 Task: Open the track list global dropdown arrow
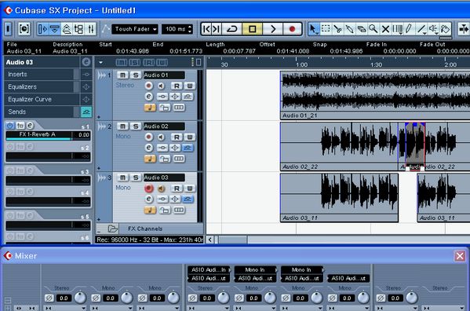pos(100,62)
